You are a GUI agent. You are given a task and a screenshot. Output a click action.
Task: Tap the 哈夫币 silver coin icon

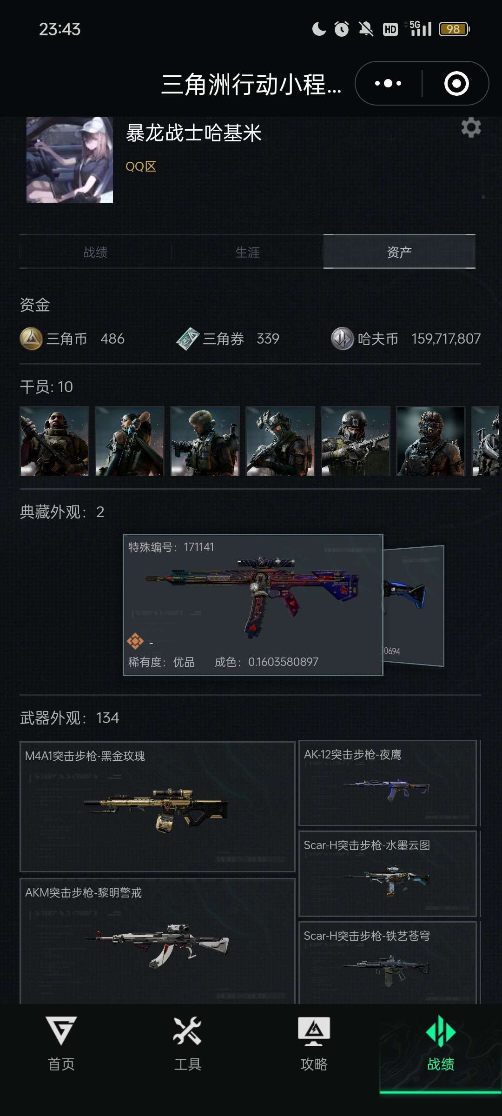(343, 339)
